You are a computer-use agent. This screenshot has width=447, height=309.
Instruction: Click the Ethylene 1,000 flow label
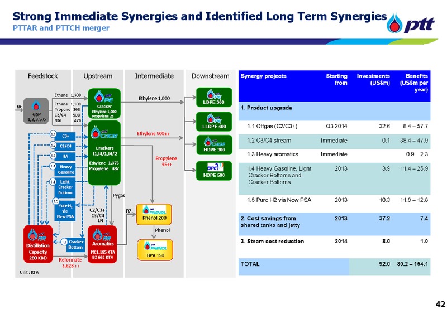point(154,99)
